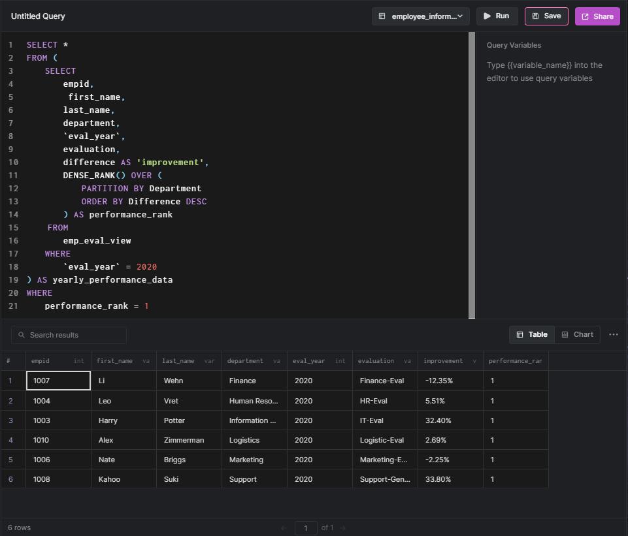Image resolution: width=628 pixels, height=536 pixels.
Task: Select the empid cell 1004
Action: (58, 401)
